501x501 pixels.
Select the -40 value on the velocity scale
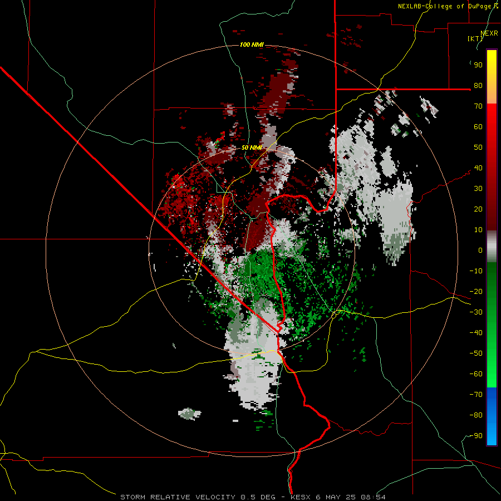[x=476, y=333]
